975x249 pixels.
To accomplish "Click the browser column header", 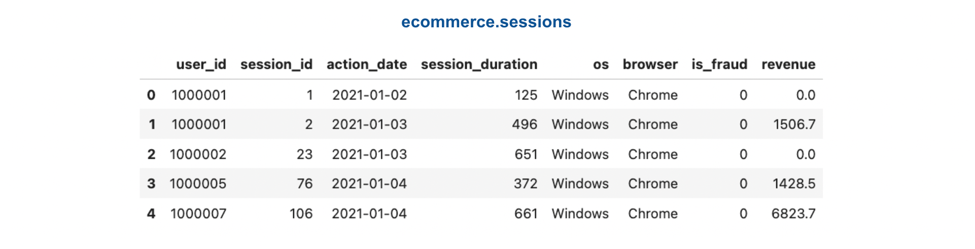I will click(x=650, y=64).
